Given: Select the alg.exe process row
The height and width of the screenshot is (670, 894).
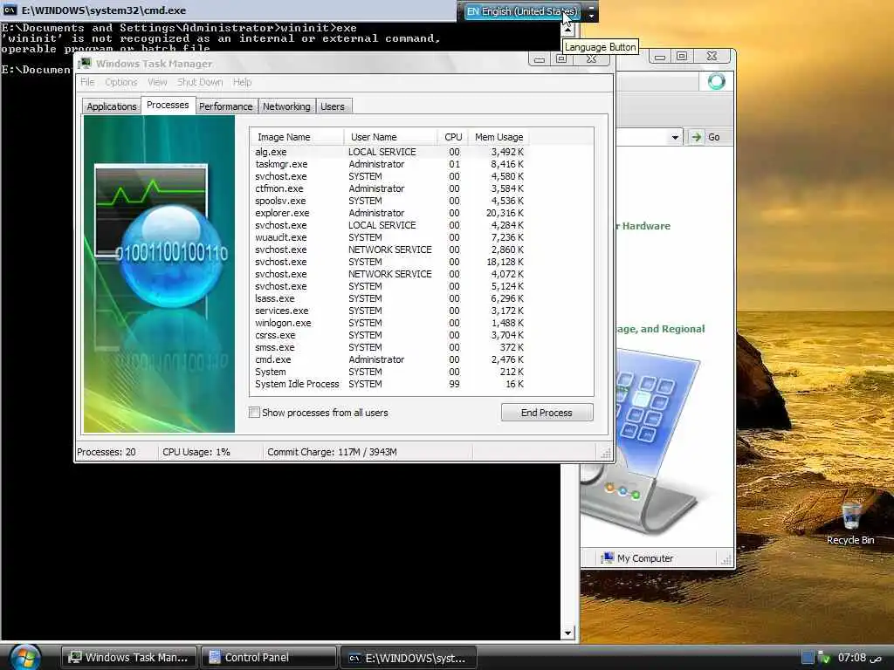Looking at the screenshot, I should click(389, 152).
